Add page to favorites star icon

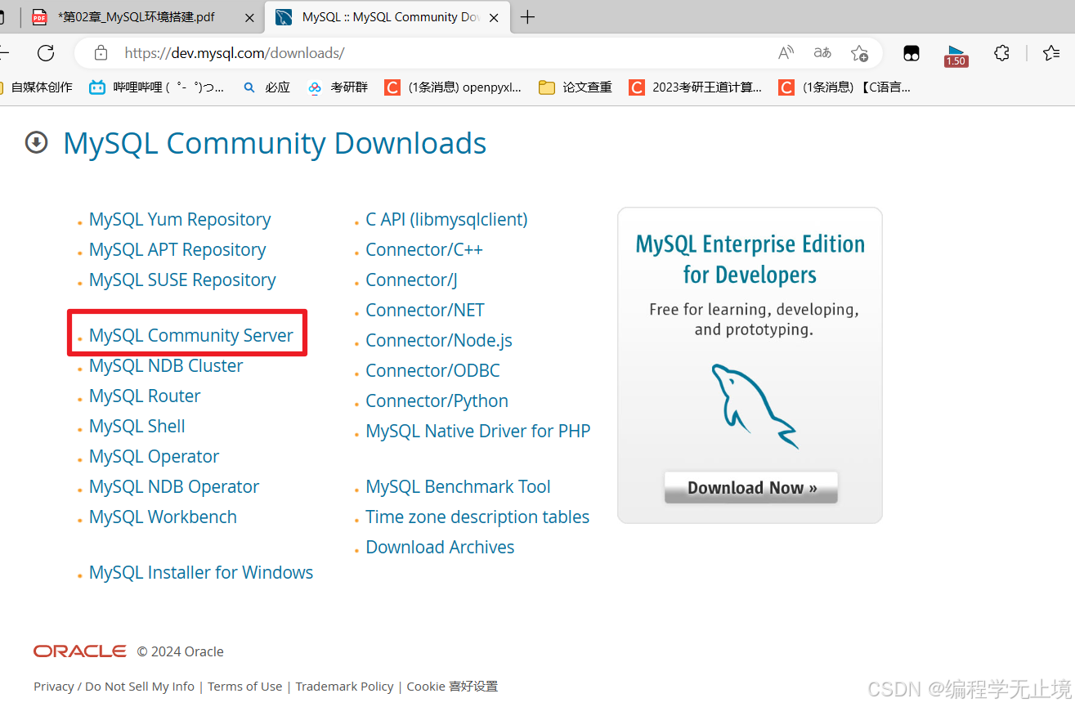(x=859, y=53)
